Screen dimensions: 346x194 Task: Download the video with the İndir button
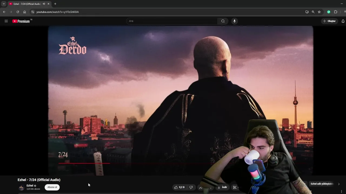222,187
